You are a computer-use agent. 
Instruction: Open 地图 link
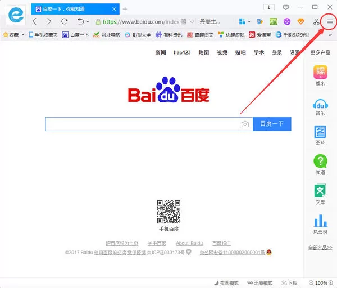coord(204,52)
